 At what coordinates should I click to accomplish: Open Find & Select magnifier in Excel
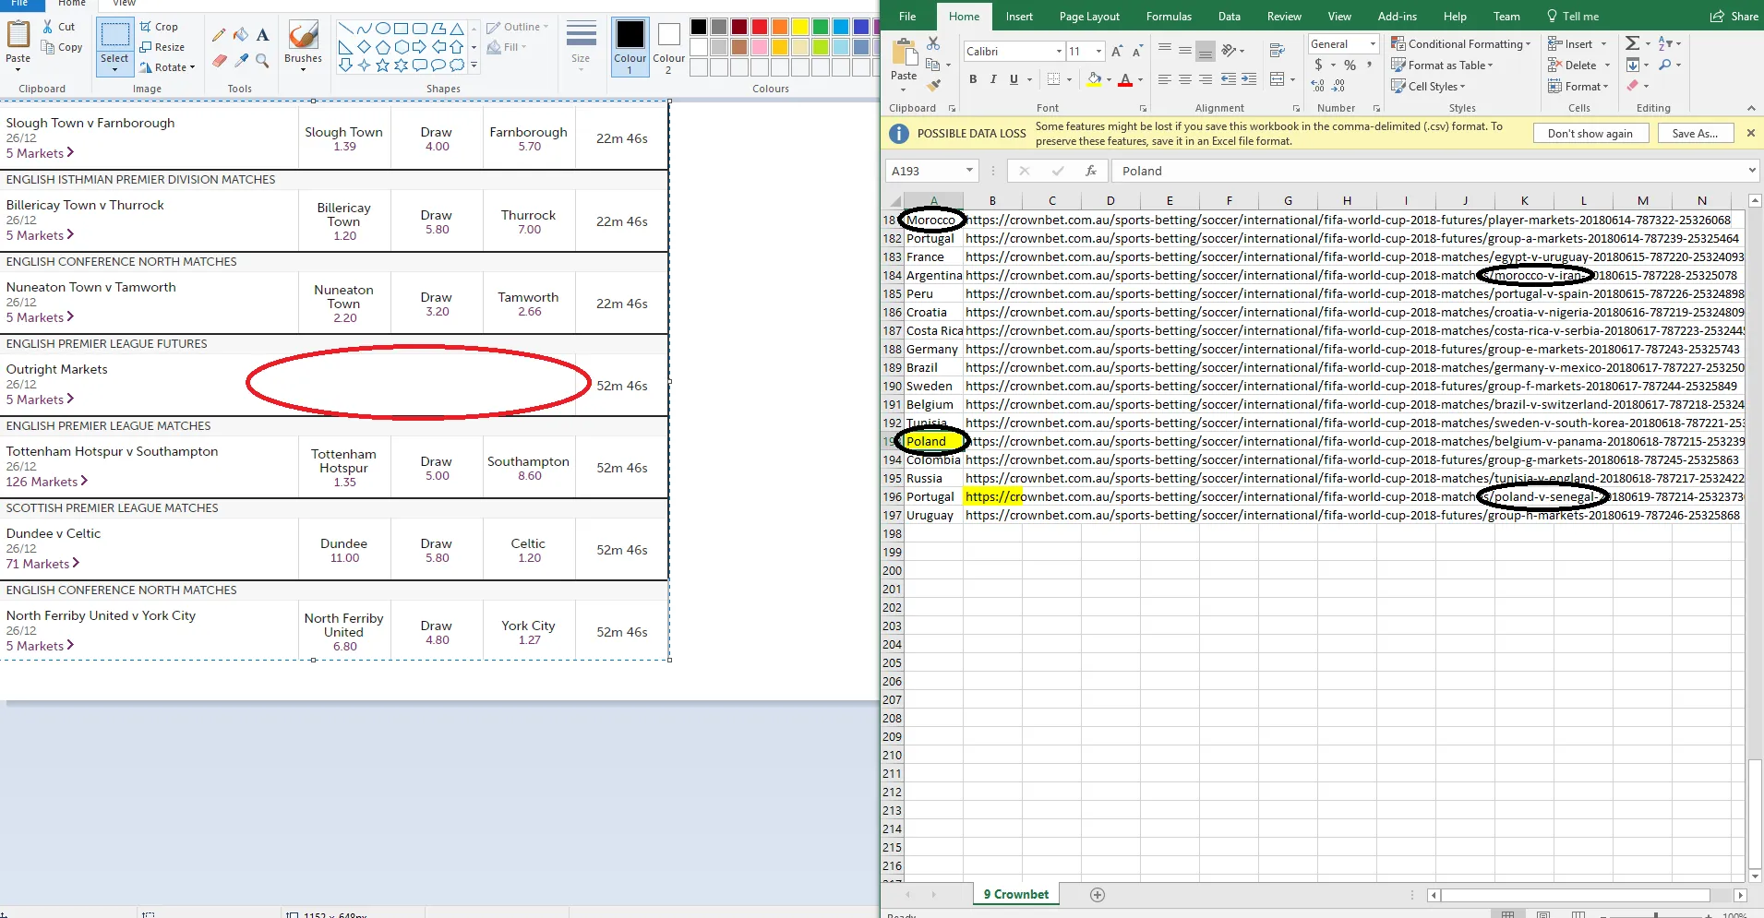pyautogui.click(x=1665, y=66)
